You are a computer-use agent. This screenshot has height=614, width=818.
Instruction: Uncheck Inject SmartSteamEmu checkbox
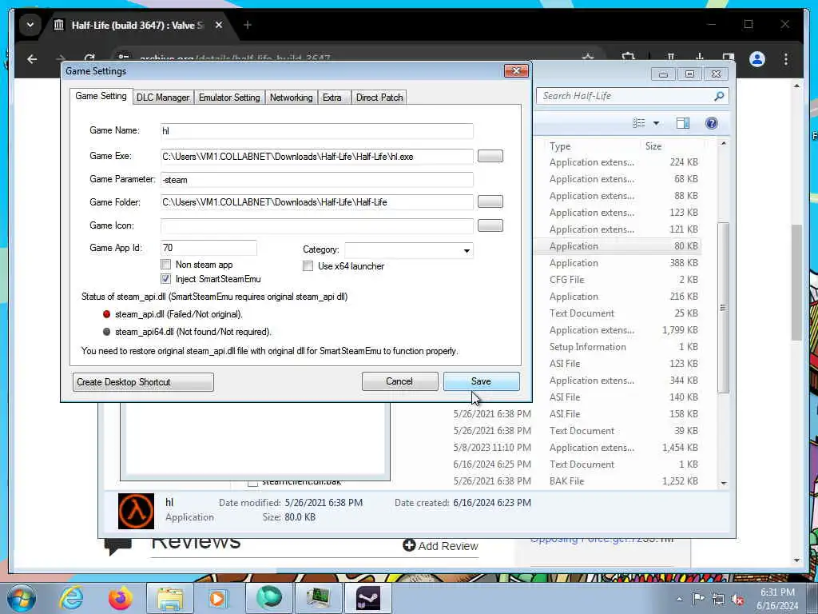[166, 279]
